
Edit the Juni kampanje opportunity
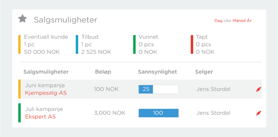(x=259, y=89)
